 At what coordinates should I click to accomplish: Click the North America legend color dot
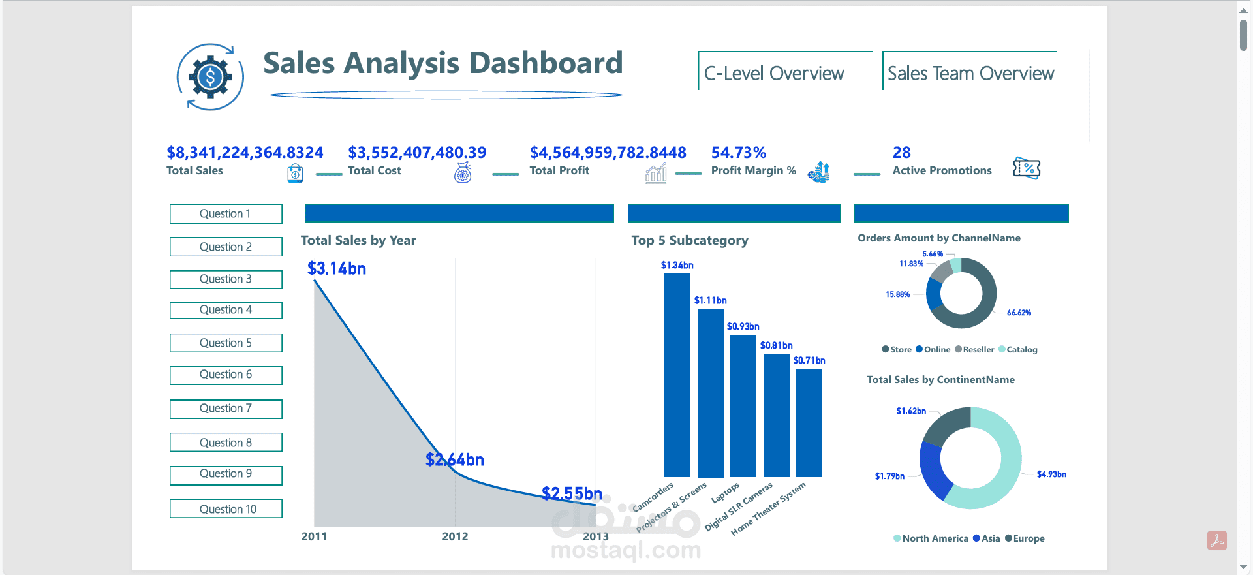click(x=897, y=538)
